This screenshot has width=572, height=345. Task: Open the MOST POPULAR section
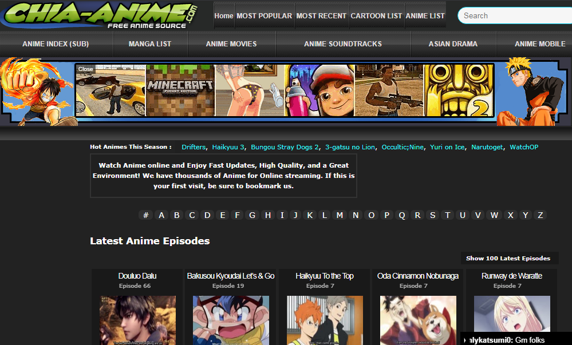[265, 15]
